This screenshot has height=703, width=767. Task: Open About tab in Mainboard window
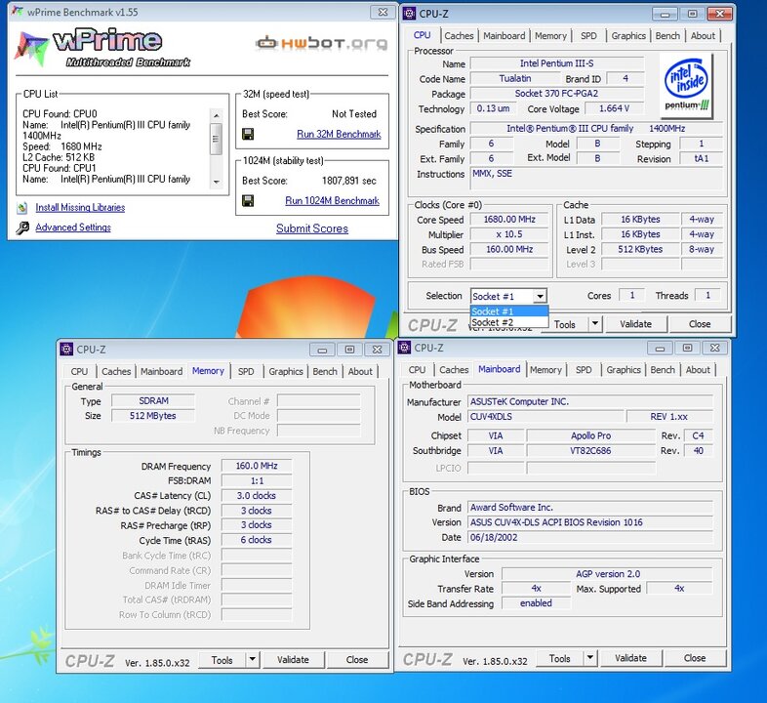pyautogui.click(x=698, y=370)
